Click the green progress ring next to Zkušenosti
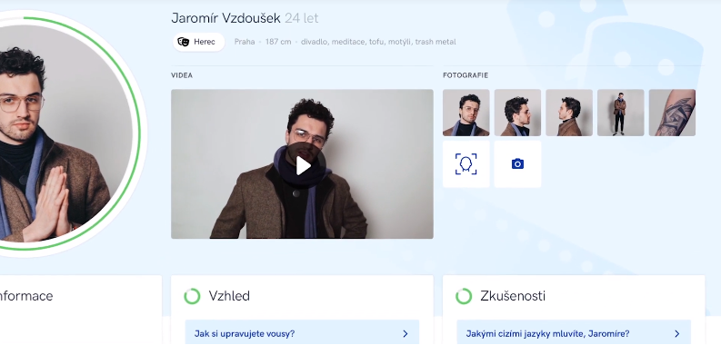The image size is (721, 355). coord(464,296)
